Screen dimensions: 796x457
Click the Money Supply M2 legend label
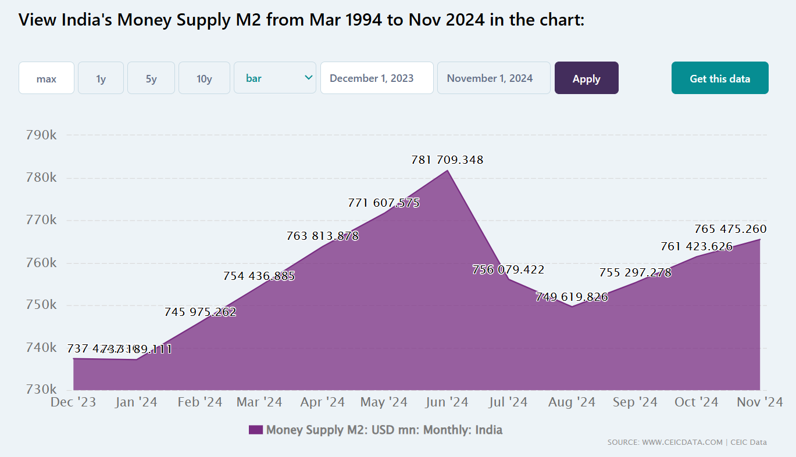[x=384, y=430]
